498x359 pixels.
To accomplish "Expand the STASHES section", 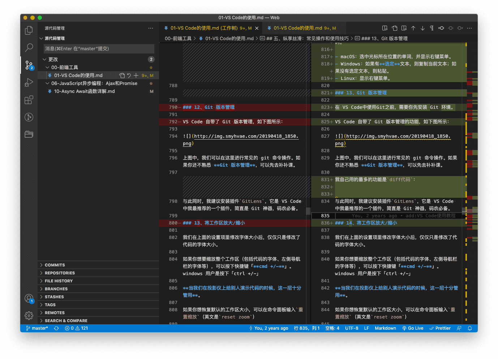I will [98, 297].
